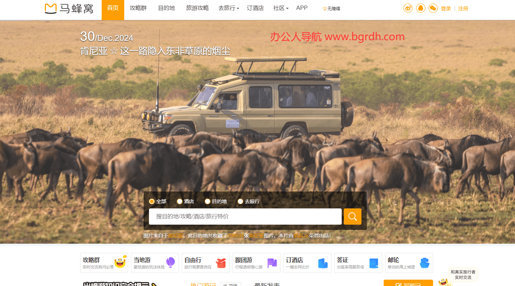
Task: Click the orange magnifier search button
Action: coord(352,217)
